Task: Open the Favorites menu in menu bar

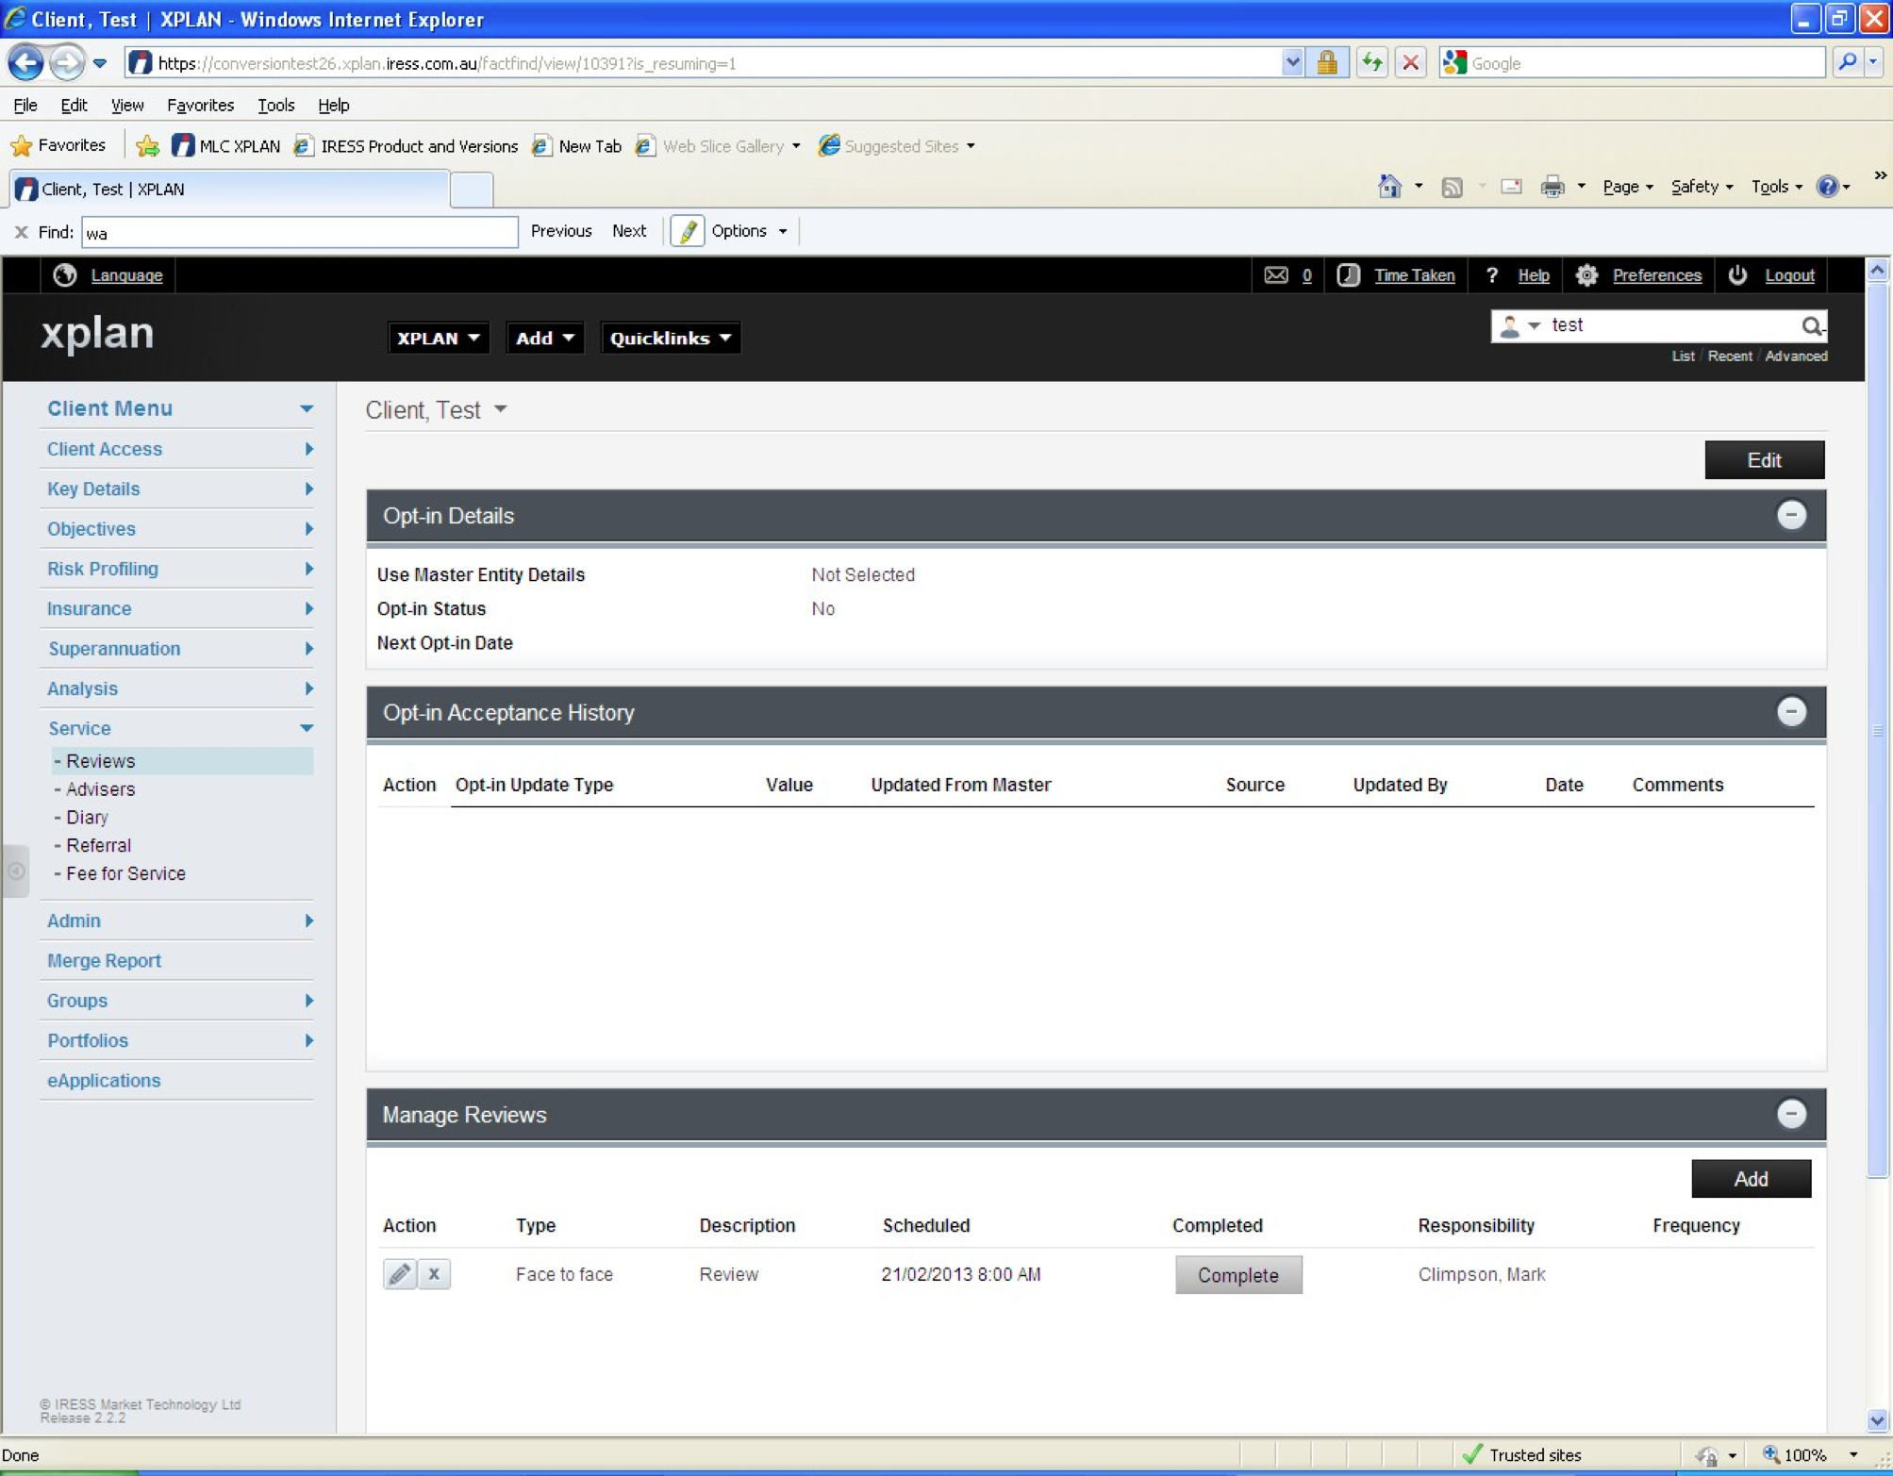Action: (200, 106)
